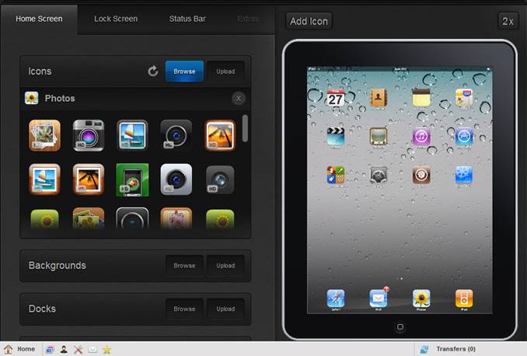The width and height of the screenshot is (527, 356).
Task: Click the Add Icon button
Action: [x=309, y=21]
